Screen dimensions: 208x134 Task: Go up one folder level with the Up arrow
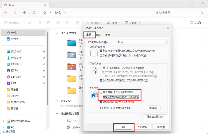pyautogui.click(x=24, y=13)
